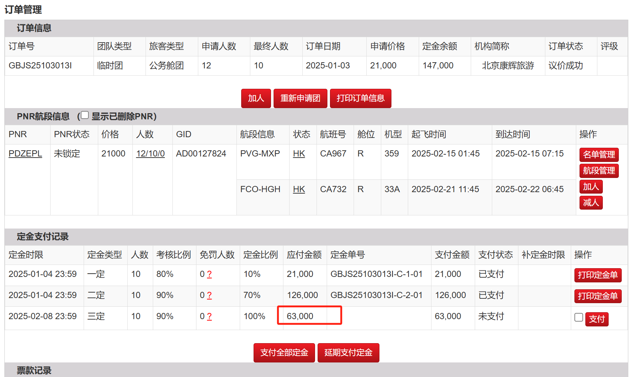
Task: Print deposit slip for GBJS25103013I-C-2-01
Action: click(597, 296)
